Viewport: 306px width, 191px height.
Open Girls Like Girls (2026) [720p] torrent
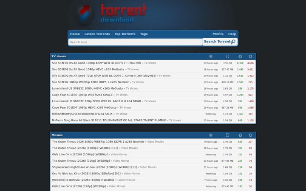[79, 186]
